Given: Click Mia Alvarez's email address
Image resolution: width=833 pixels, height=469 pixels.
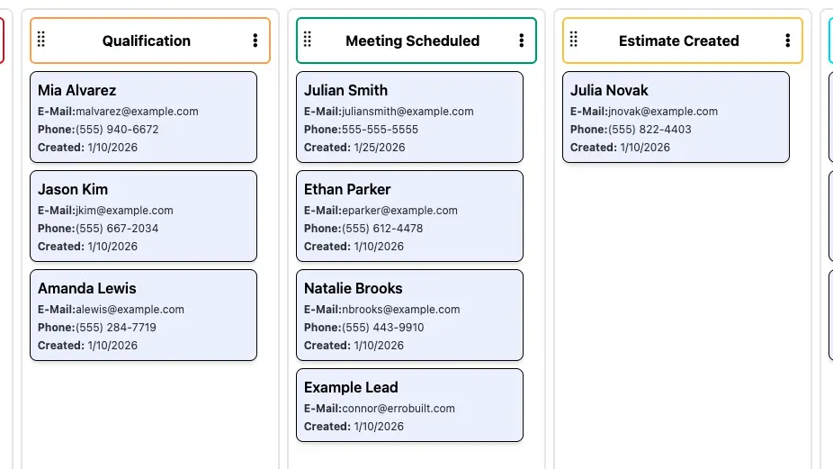Looking at the screenshot, I should click(x=137, y=112).
